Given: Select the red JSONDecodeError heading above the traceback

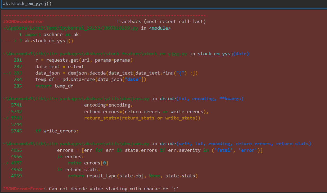Looking at the screenshot, I should tap(23, 21).
